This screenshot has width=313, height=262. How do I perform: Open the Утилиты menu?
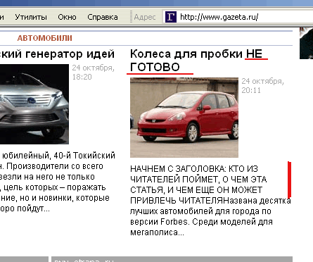tap(31, 17)
